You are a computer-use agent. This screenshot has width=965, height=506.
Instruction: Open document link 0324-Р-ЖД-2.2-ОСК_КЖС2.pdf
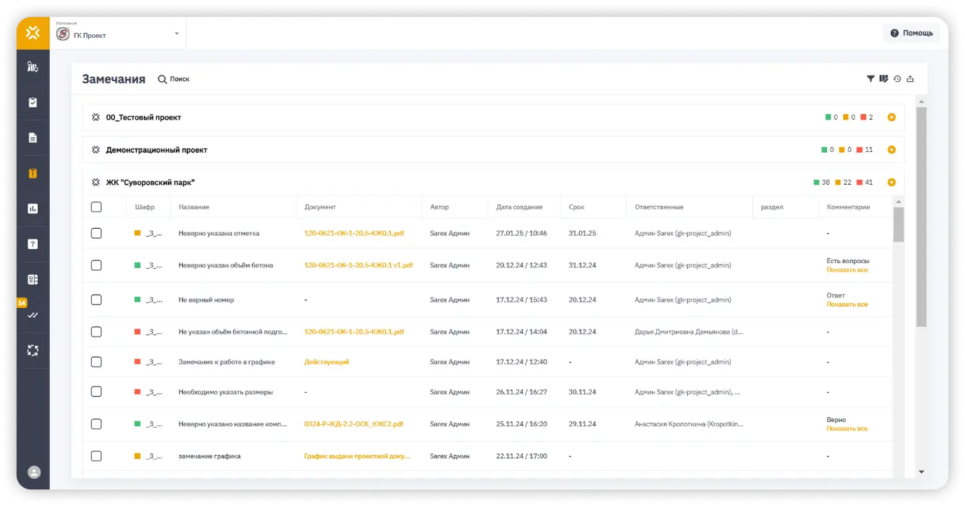[354, 424]
